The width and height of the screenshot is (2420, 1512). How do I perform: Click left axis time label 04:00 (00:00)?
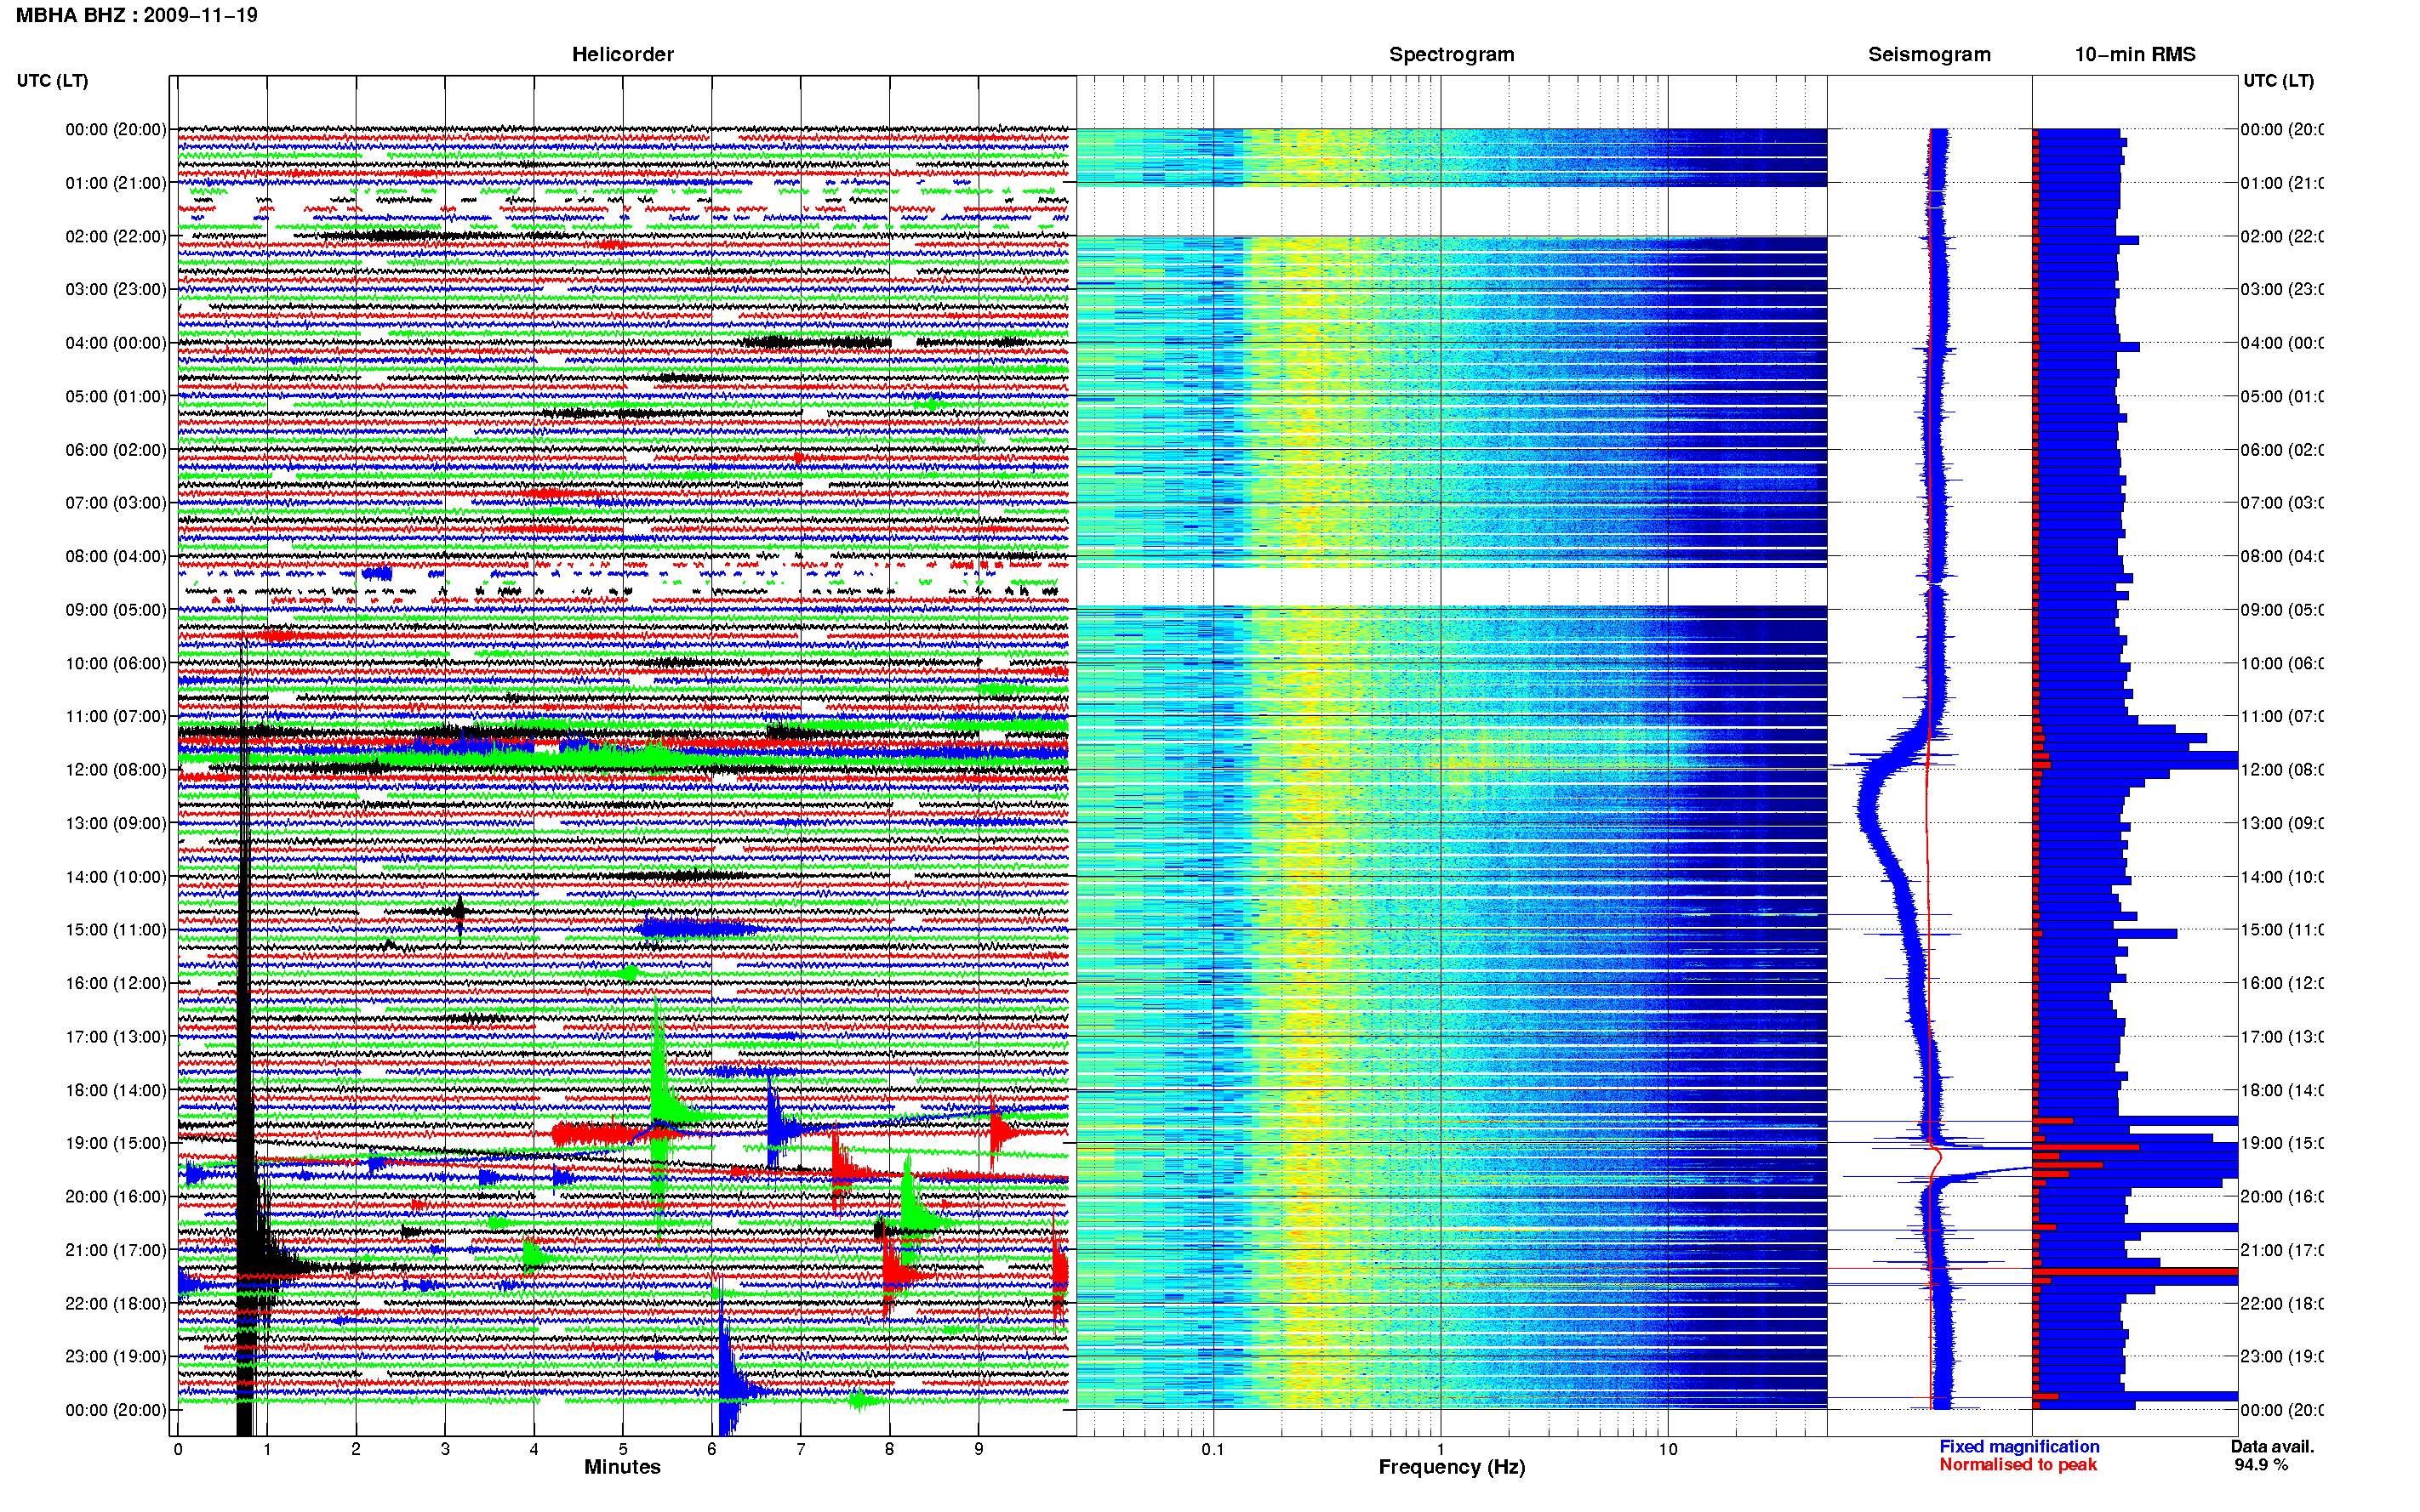[116, 343]
